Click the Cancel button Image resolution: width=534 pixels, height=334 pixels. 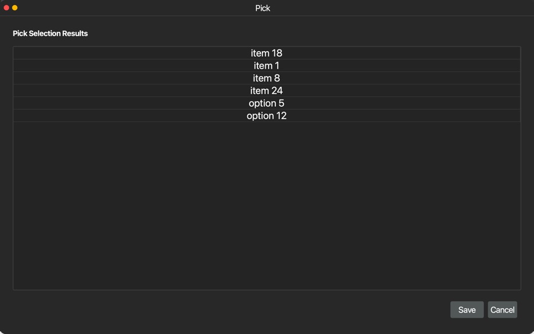(x=502, y=309)
